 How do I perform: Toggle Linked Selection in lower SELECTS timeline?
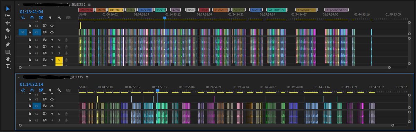[x=41, y=90]
